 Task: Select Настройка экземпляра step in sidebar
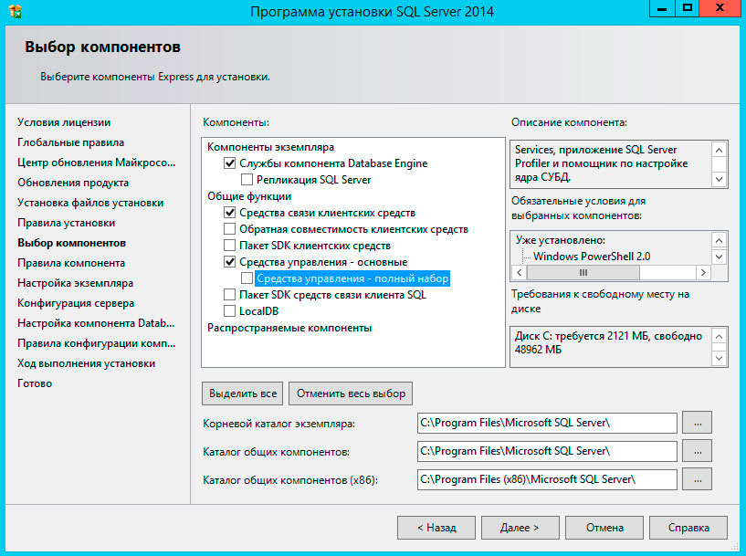[75, 283]
